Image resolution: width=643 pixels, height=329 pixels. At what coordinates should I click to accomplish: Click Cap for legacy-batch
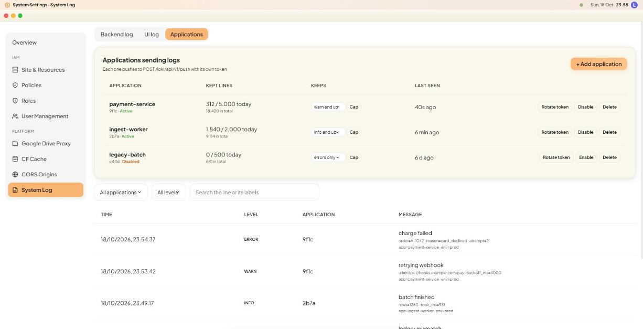pyautogui.click(x=354, y=157)
